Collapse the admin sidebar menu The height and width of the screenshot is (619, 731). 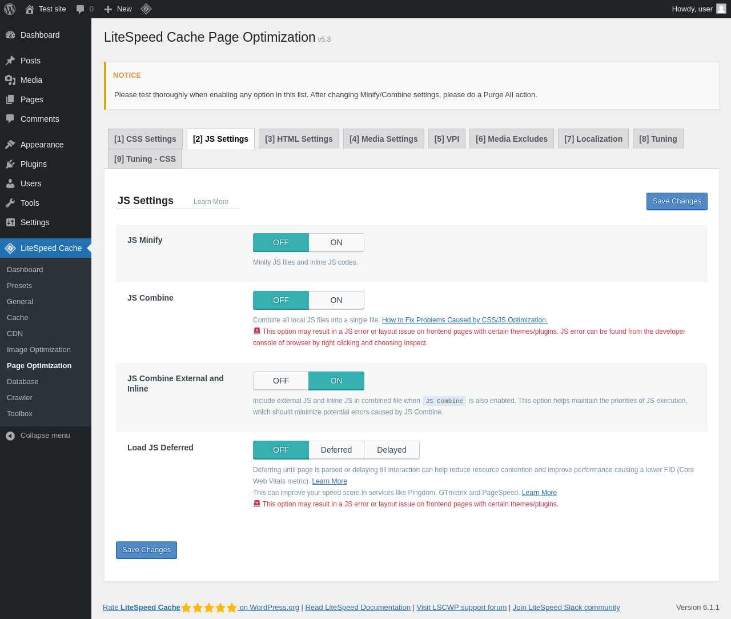coord(45,436)
